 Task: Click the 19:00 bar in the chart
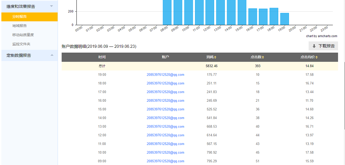coord(284,19)
